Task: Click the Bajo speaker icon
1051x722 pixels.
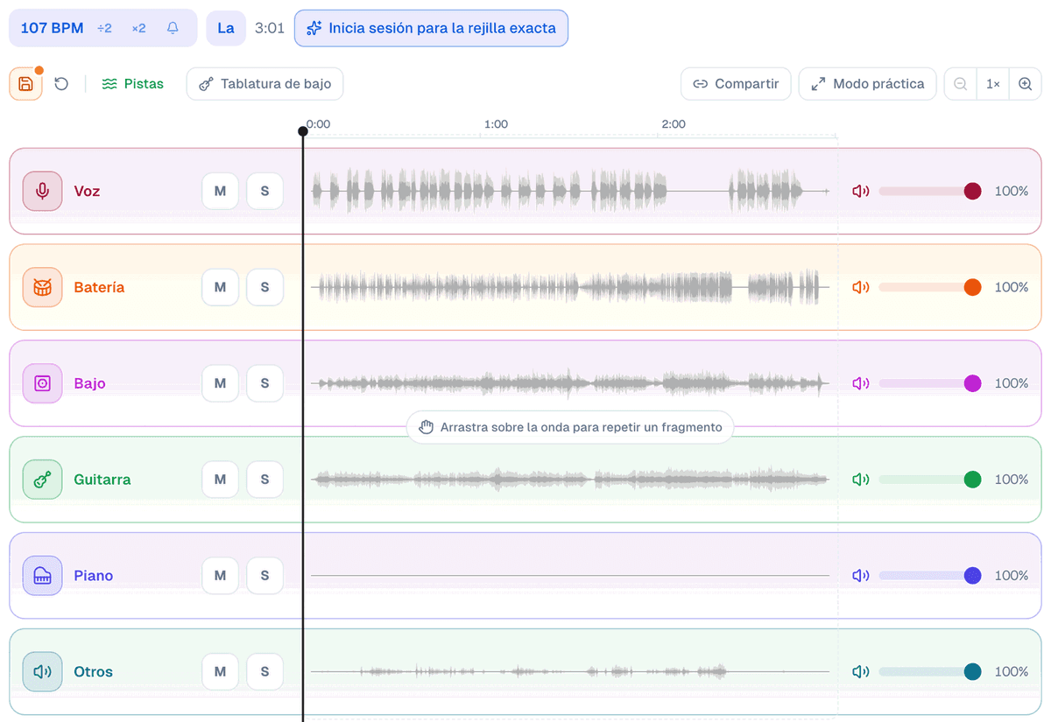Action: pos(42,383)
